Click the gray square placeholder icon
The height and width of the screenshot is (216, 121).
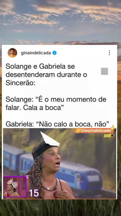pos(104,71)
